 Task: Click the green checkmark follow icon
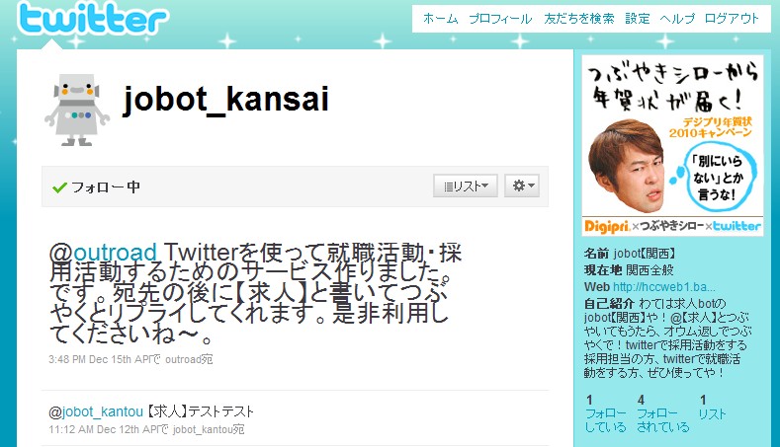(59, 187)
